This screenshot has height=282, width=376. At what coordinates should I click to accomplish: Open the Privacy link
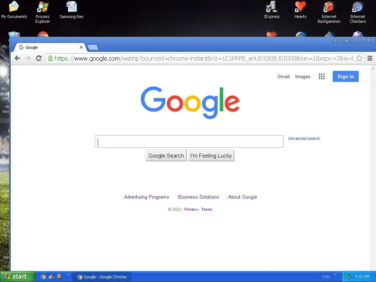191,209
